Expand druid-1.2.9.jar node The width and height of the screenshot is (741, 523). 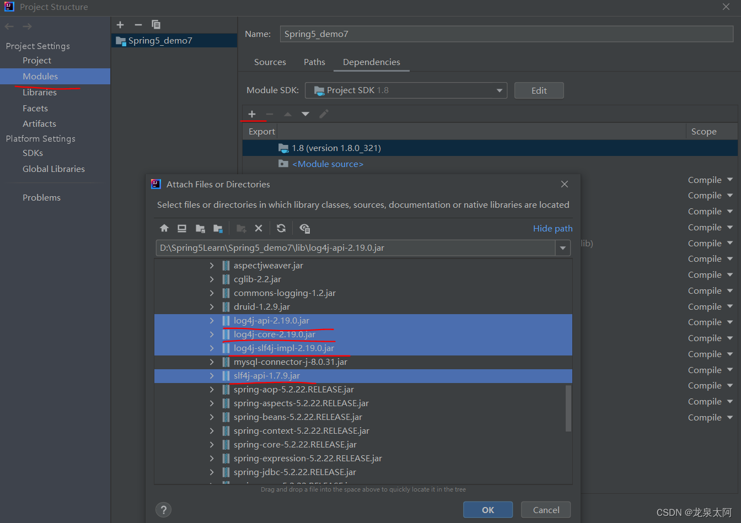(212, 307)
